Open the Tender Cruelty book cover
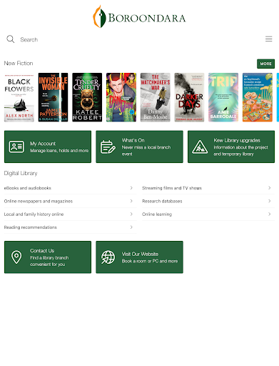The image size is (279, 366). [87, 97]
